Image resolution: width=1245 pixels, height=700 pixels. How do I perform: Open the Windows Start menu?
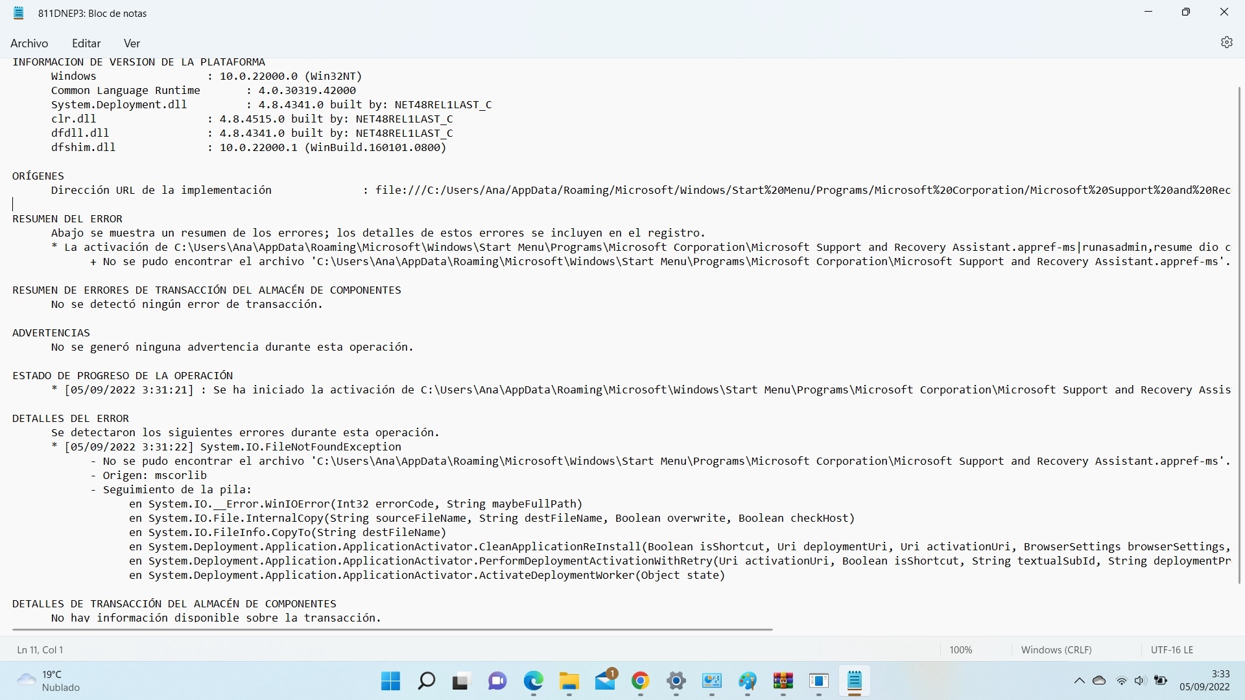390,681
